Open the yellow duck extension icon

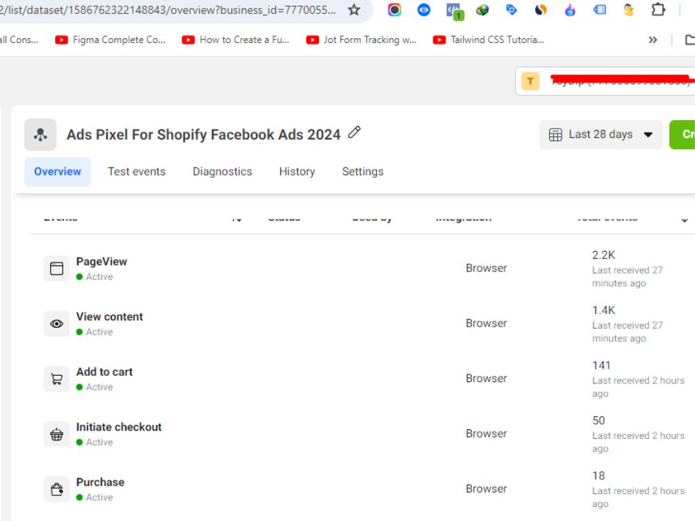(x=628, y=10)
